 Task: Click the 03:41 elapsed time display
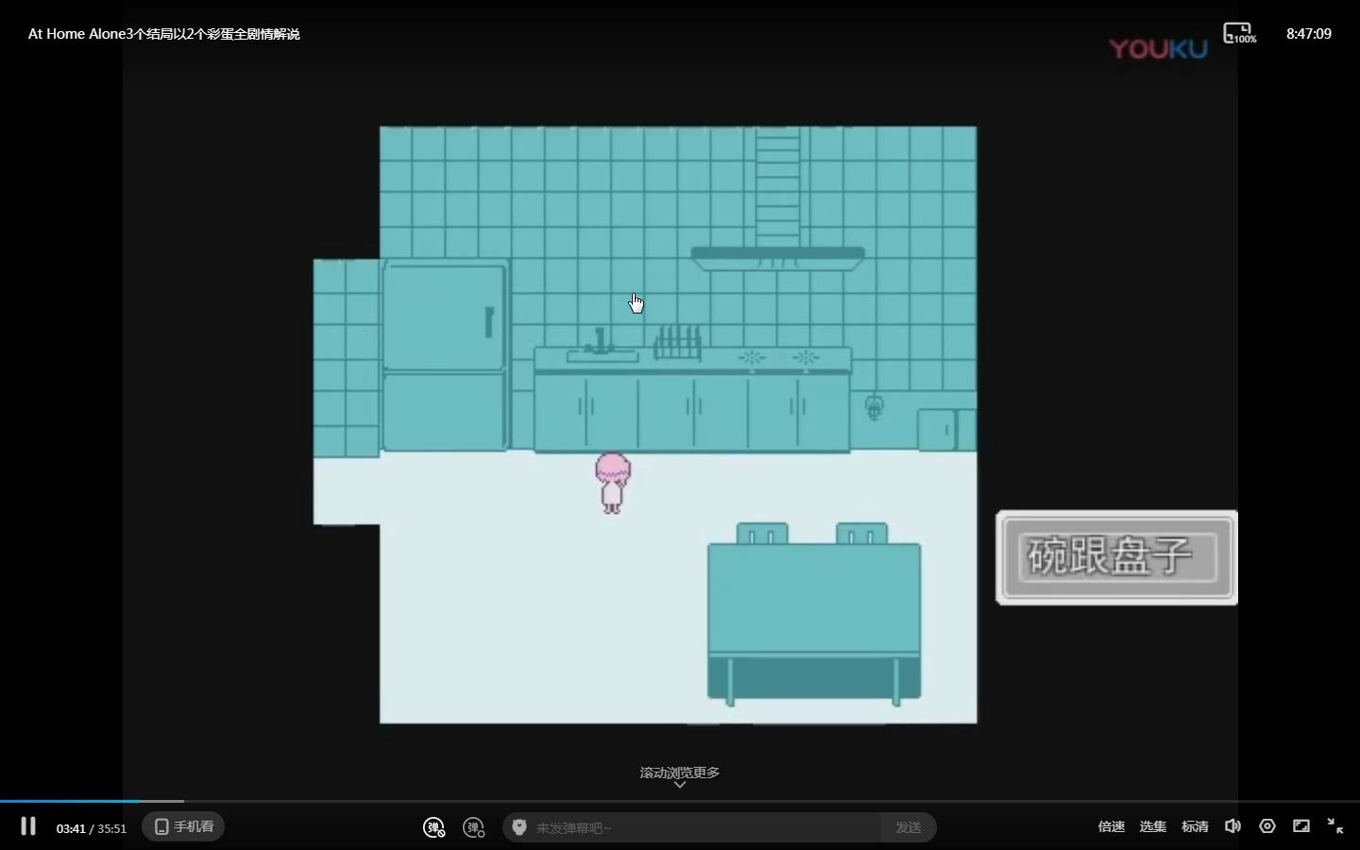(x=71, y=828)
